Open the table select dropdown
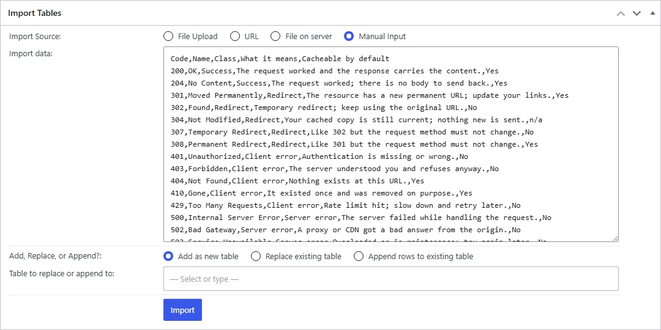661x330 pixels. [x=390, y=279]
